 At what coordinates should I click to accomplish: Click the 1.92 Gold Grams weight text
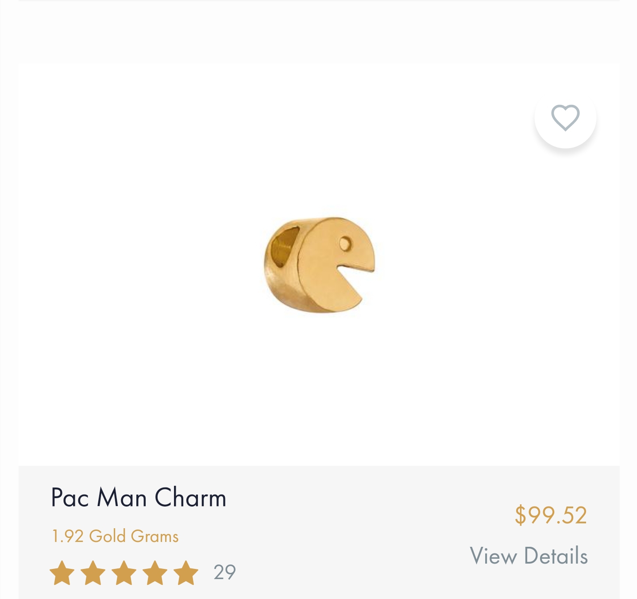point(115,536)
